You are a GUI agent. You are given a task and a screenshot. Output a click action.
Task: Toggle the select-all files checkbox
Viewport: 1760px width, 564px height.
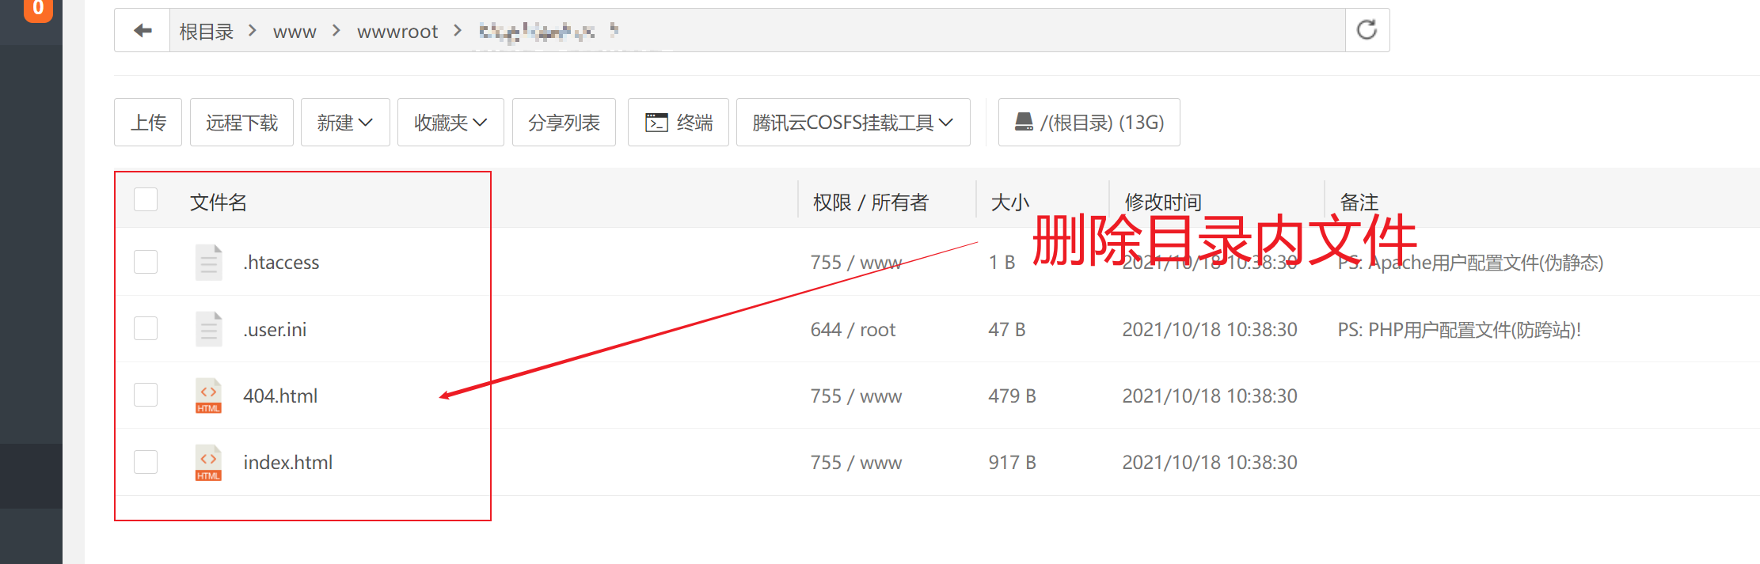(x=146, y=199)
